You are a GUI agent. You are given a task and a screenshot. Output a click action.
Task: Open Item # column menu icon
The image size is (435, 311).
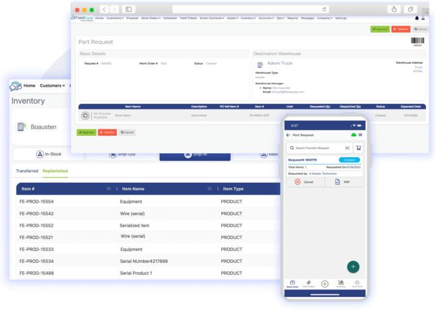pyautogui.click(x=109, y=189)
